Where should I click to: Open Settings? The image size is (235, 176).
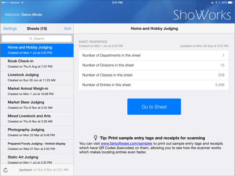point(10,28)
